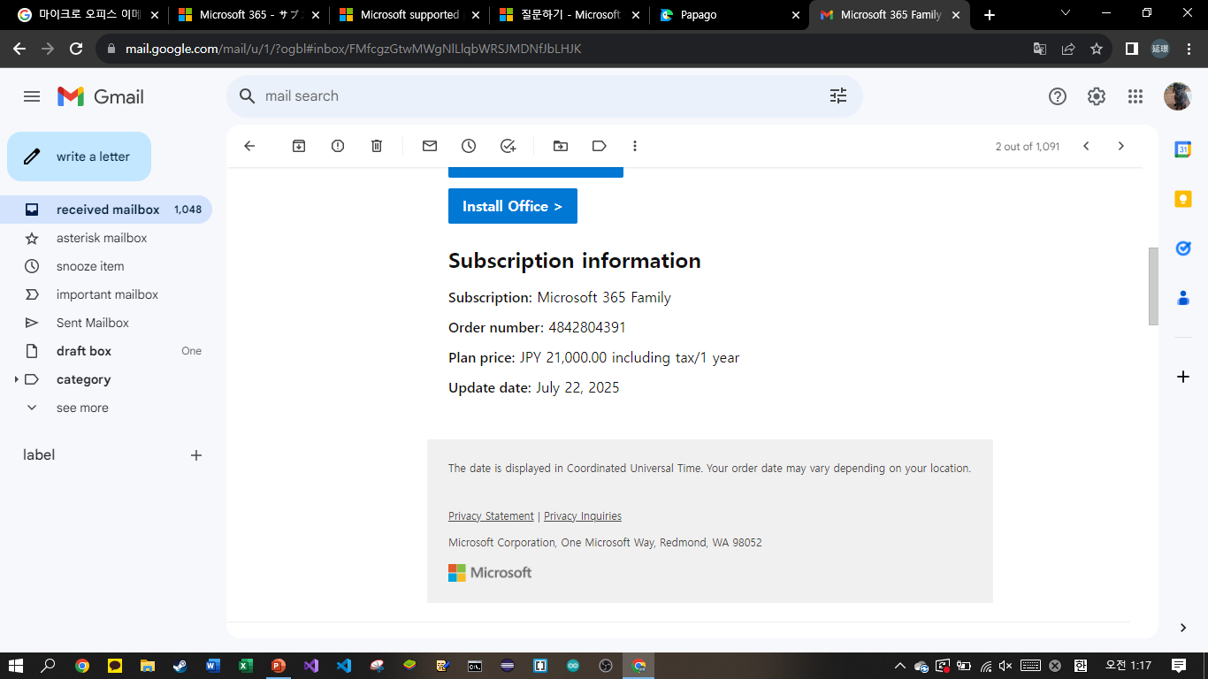Archive this Microsoft 365 email
This screenshot has width=1208, height=679.
tap(299, 146)
